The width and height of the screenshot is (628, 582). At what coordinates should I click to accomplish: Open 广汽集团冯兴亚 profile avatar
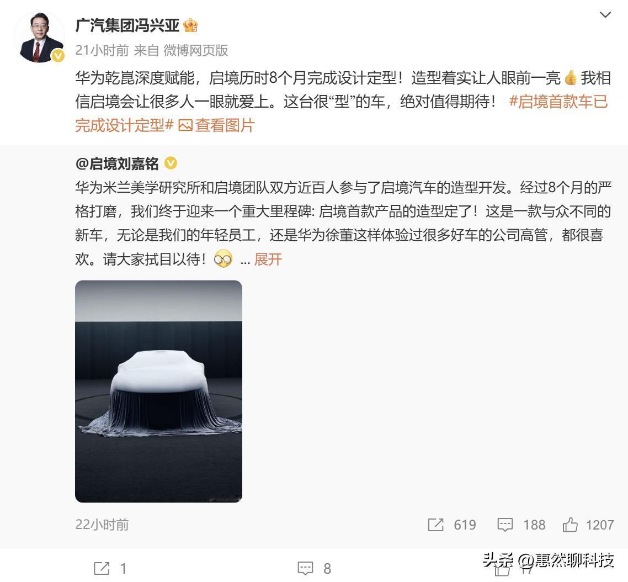[39, 38]
